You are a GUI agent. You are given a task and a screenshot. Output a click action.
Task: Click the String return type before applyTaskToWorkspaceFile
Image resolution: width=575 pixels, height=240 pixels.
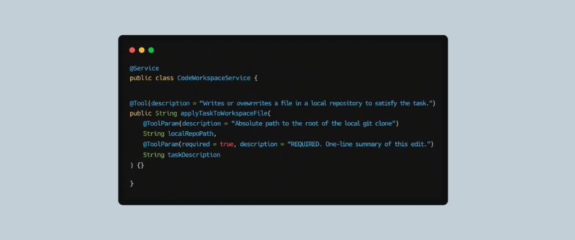pyautogui.click(x=166, y=114)
